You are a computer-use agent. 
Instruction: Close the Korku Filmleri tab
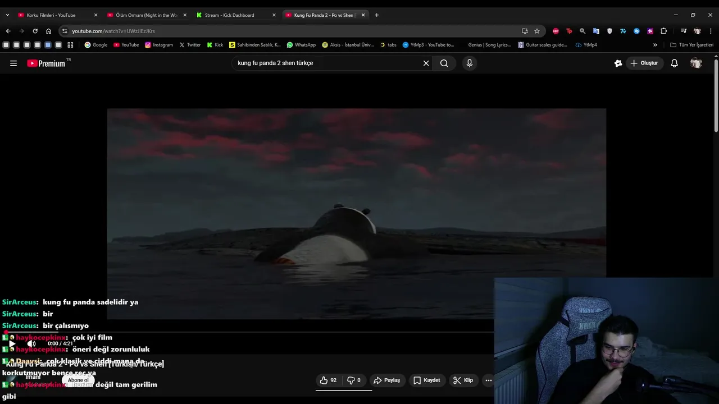point(95,15)
